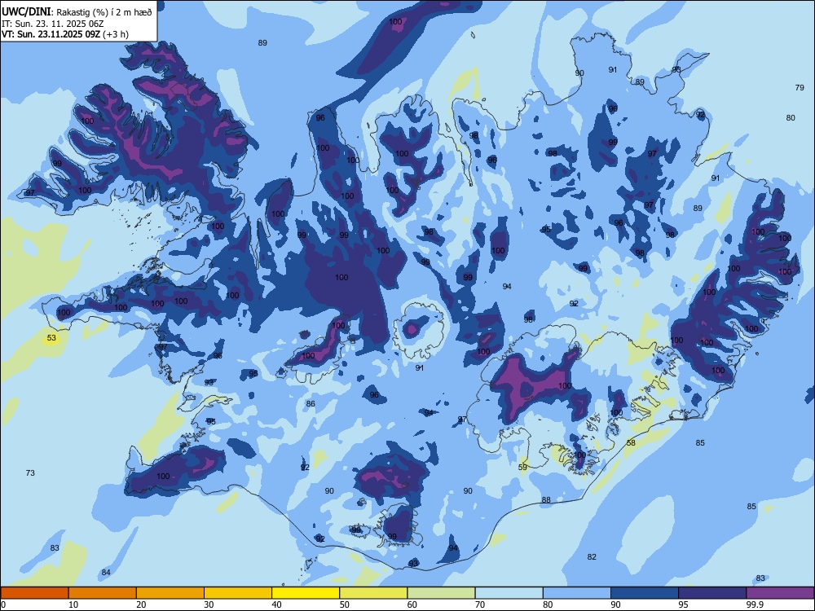The height and width of the screenshot is (611, 815).
Task: Click the indigo 95–99.9 legend swatch
Action: coord(712,593)
